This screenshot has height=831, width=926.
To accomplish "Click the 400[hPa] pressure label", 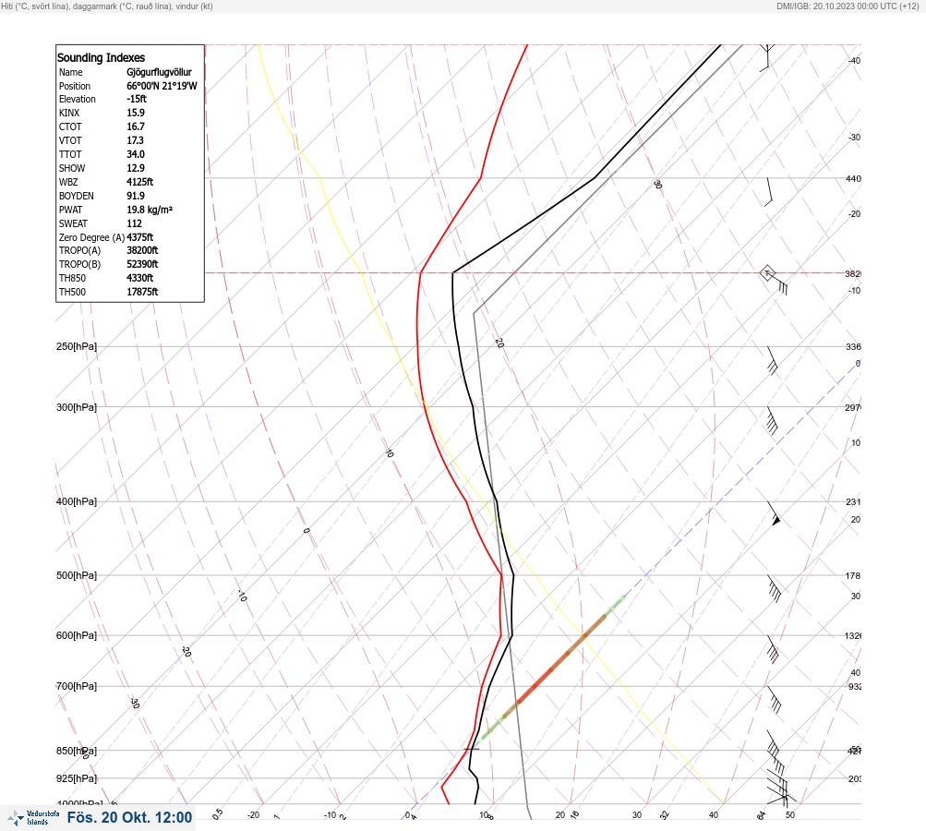I will (77, 502).
